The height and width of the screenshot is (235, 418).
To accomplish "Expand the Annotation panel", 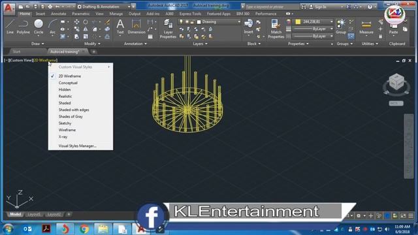I will [135, 44].
